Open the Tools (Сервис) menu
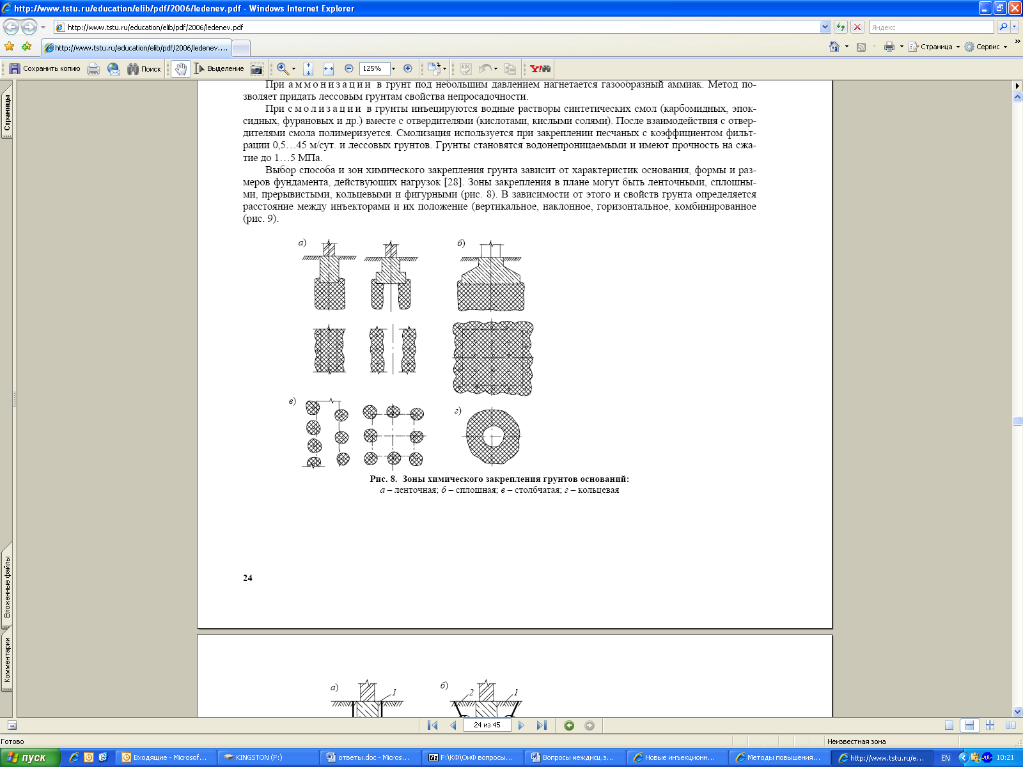The width and height of the screenshot is (1023, 767). click(x=985, y=47)
